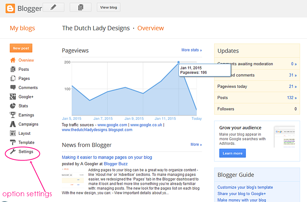Open the posts list document icon button
The height and width of the screenshot is (202, 307).
coord(81,7)
